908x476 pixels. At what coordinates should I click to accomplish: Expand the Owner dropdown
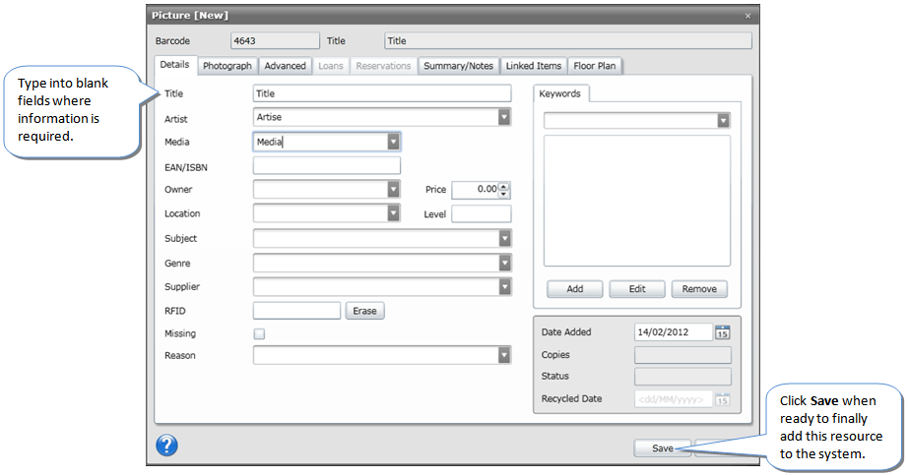(393, 189)
